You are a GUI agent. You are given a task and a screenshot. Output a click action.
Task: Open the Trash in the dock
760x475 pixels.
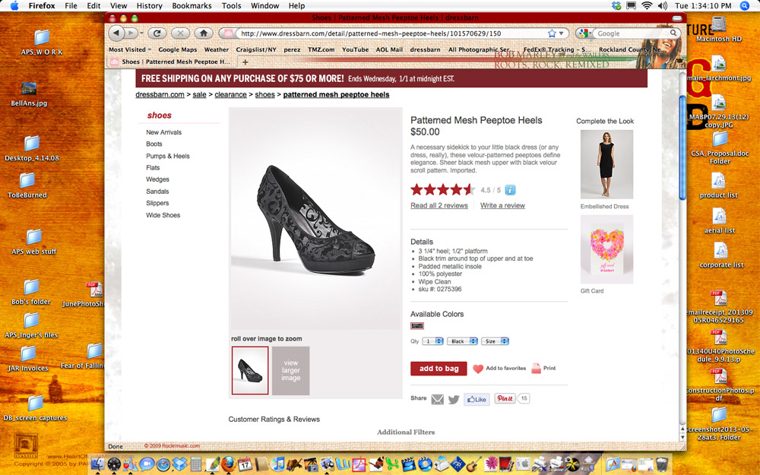(662, 464)
